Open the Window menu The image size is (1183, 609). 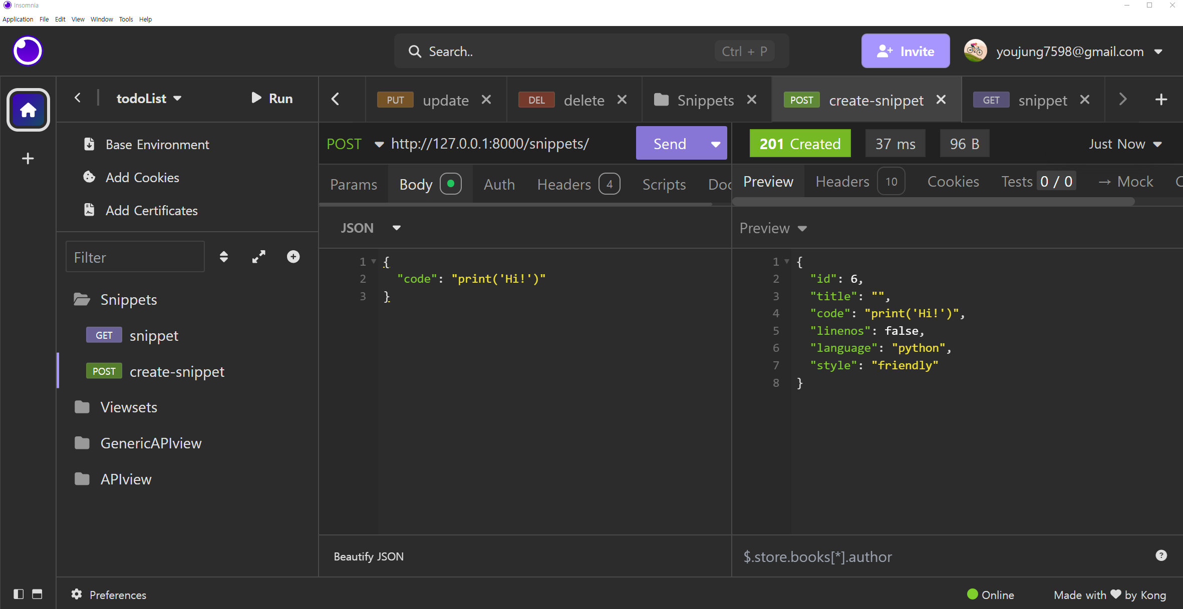102,19
